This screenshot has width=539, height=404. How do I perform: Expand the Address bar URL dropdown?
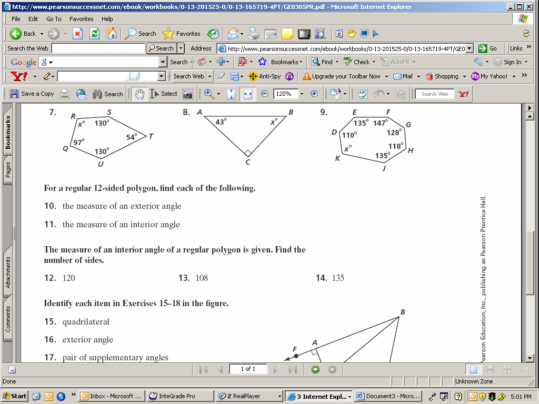[469, 48]
